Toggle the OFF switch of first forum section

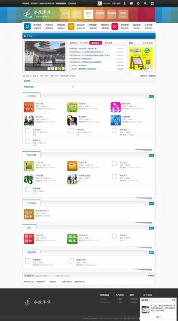150,96
